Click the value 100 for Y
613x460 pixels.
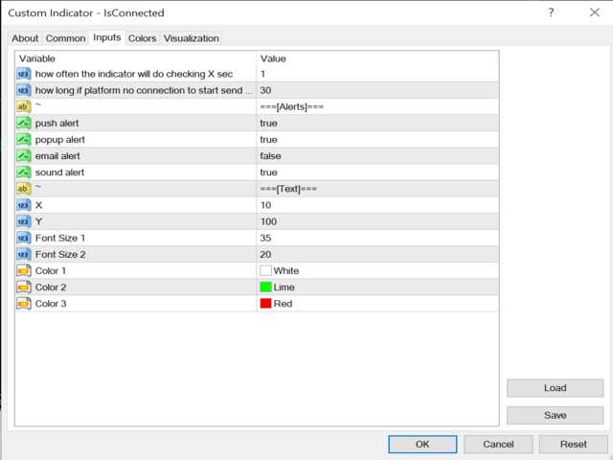click(268, 221)
